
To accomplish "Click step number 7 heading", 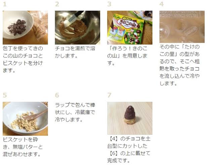I will pos(109,95).
